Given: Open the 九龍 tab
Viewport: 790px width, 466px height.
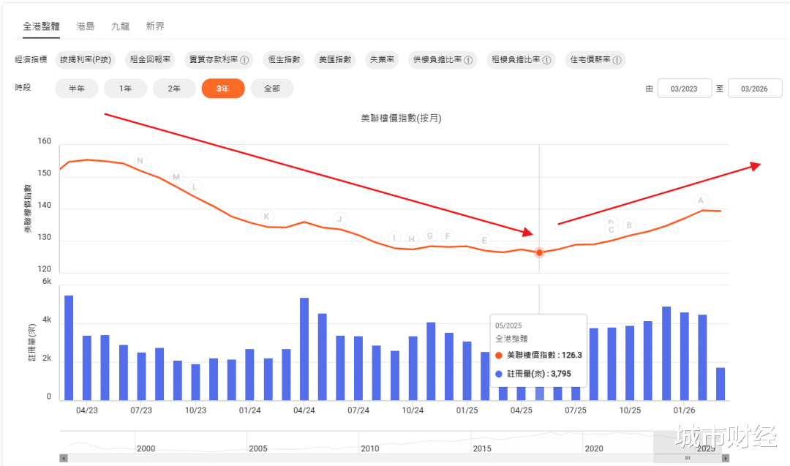Looking at the screenshot, I should 120,26.
